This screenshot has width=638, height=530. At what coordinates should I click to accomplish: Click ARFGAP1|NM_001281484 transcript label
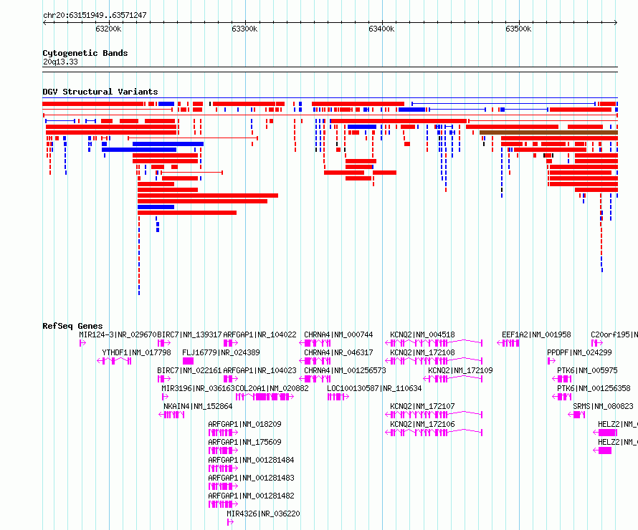tap(251, 460)
